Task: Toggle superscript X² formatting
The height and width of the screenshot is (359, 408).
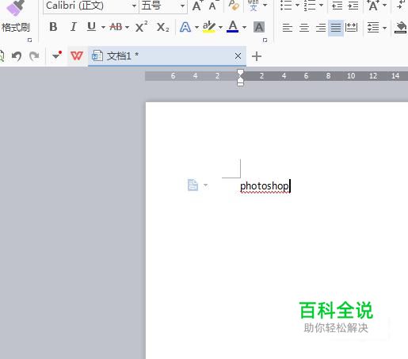Action: click(141, 26)
